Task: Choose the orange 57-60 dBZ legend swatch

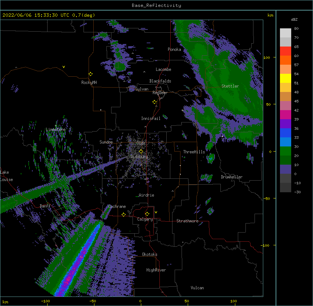Action: pos(285,60)
